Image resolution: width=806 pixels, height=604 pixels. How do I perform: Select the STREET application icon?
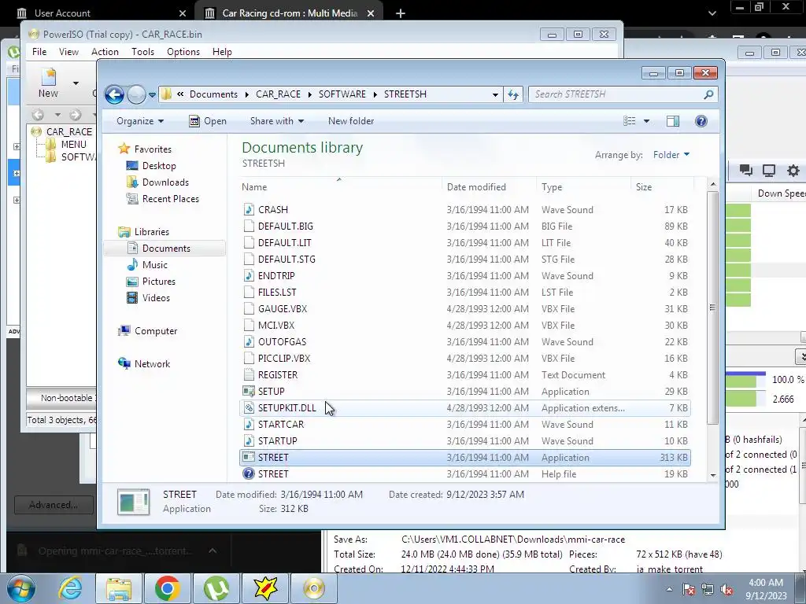pos(249,457)
